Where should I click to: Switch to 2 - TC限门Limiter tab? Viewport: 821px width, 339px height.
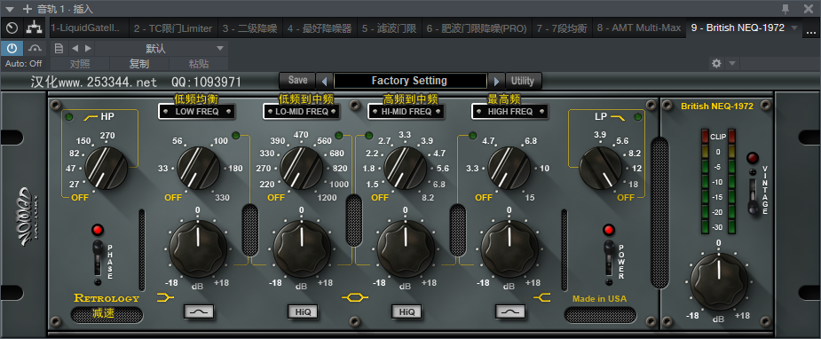tap(173, 28)
